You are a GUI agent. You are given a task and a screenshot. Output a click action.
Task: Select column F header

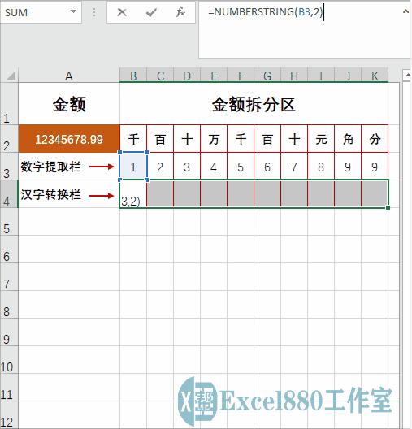tap(241, 76)
